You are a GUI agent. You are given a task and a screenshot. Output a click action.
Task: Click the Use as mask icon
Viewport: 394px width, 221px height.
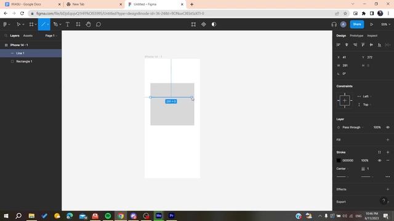214,25
